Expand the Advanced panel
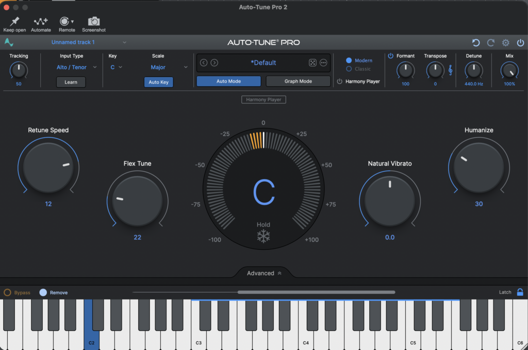The height and width of the screenshot is (350, 528). tap(264, 273)
